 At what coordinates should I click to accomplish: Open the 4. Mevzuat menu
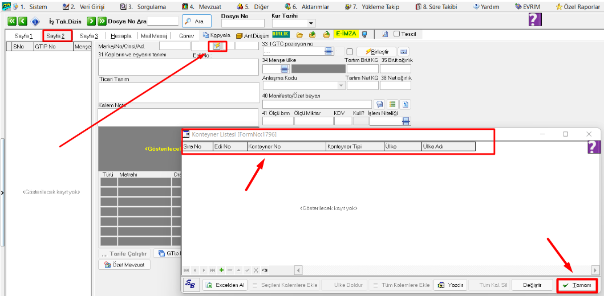(201, 6)
